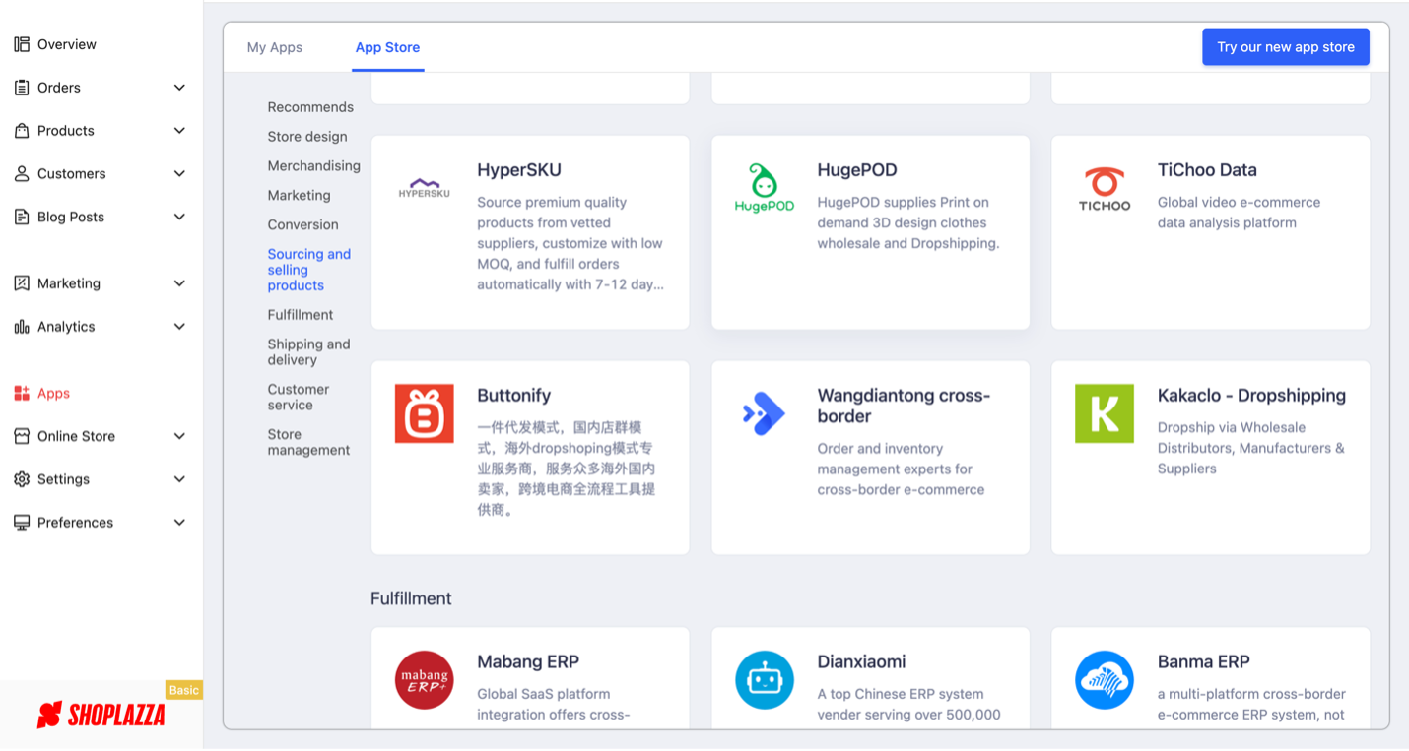Select the Mabang ERP red logo

coord(424,680)
